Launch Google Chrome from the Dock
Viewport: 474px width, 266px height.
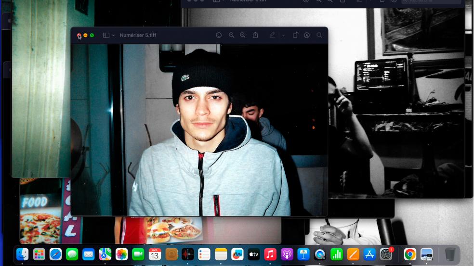[410, 254]
